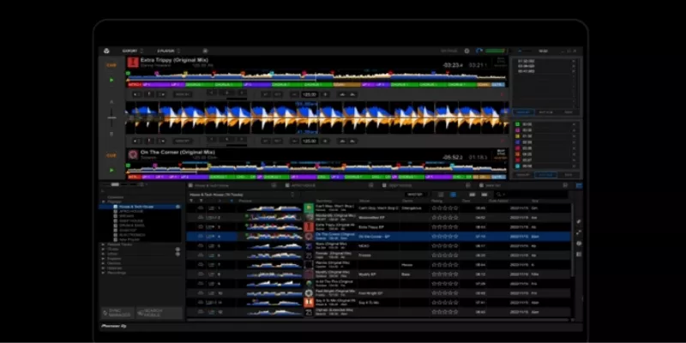The width and height of the screenshot is (686, 343).
Task: Click the tag edit icon on right sidebar
Action: point(579,221)
